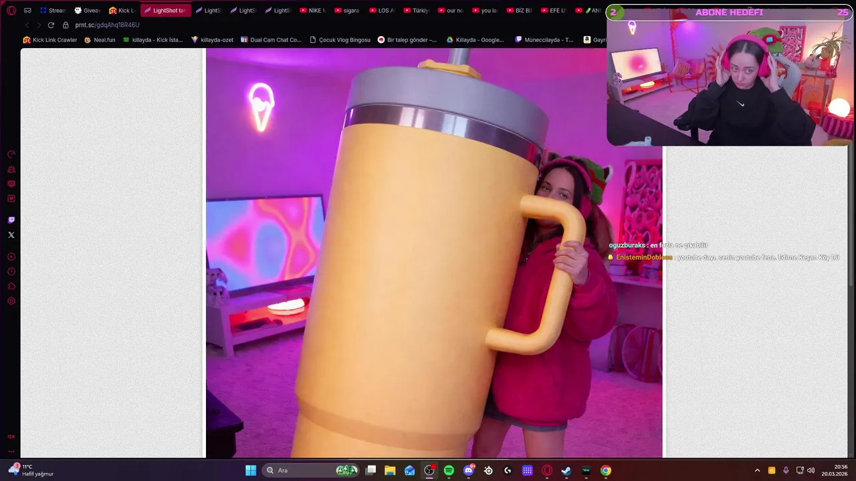Open the volume speaker tray icon
Viewport: 856px width, 481px height.
click(811, 470)
